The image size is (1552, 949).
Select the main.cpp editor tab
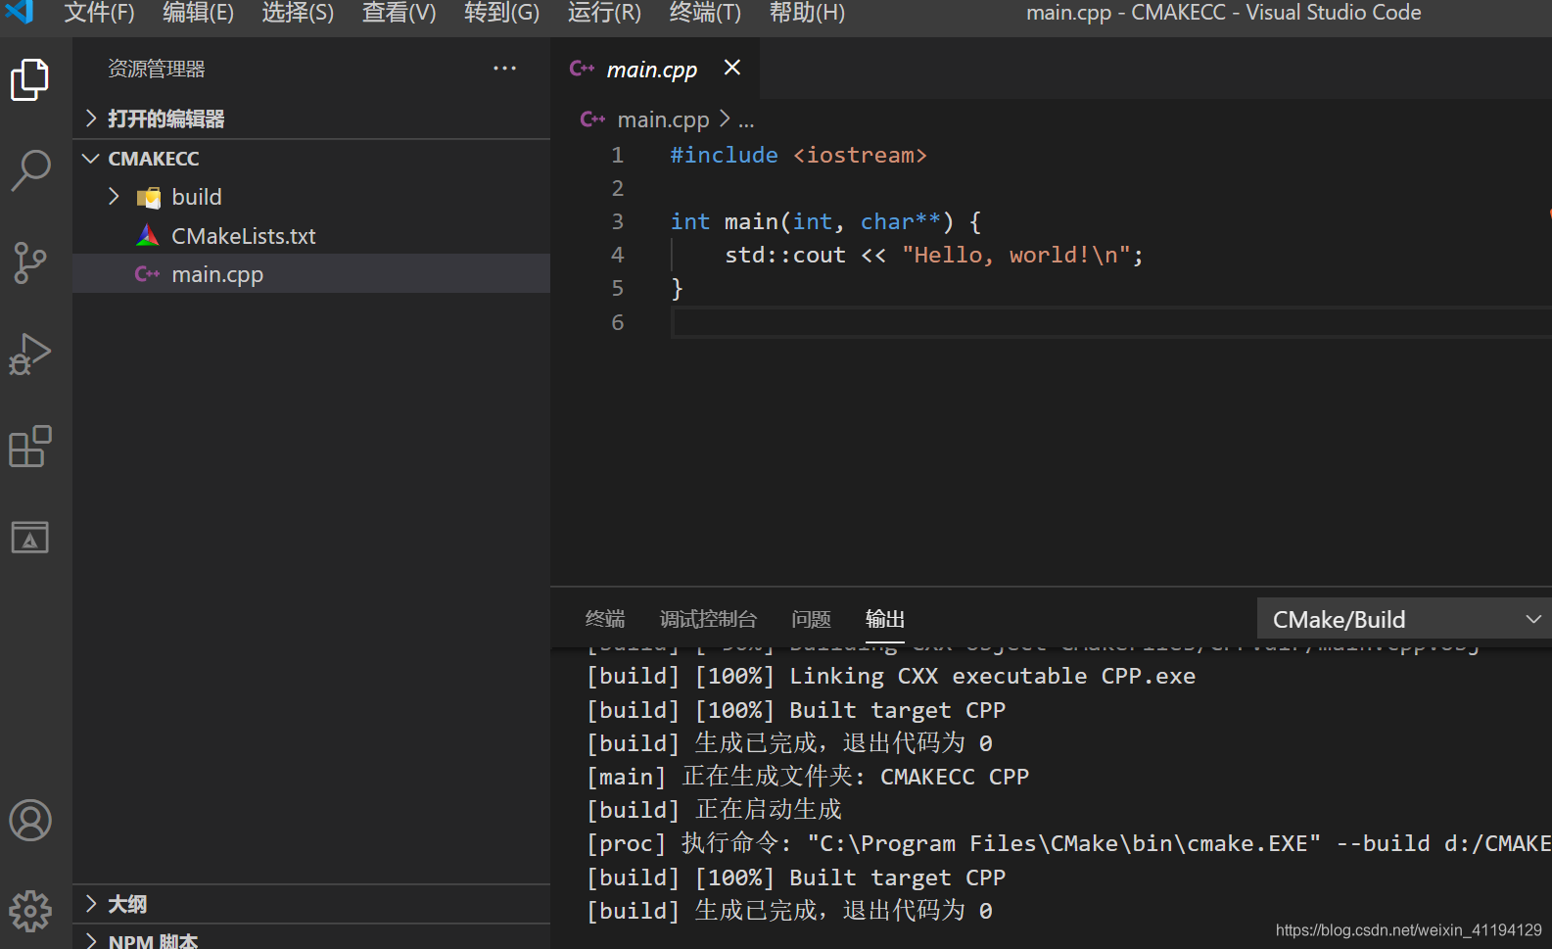[x=654, y=69]
